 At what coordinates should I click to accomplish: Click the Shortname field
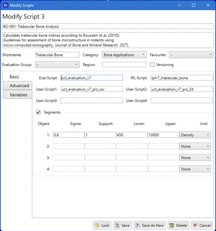point(57,55)
